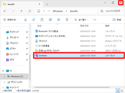
Task: Open chevron between Windows and SendTo
Action: [x=66, y=11]
